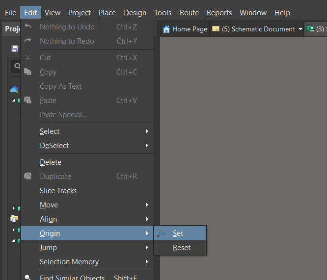Open the Help menu
327x280 pixels.
(282, 13)
